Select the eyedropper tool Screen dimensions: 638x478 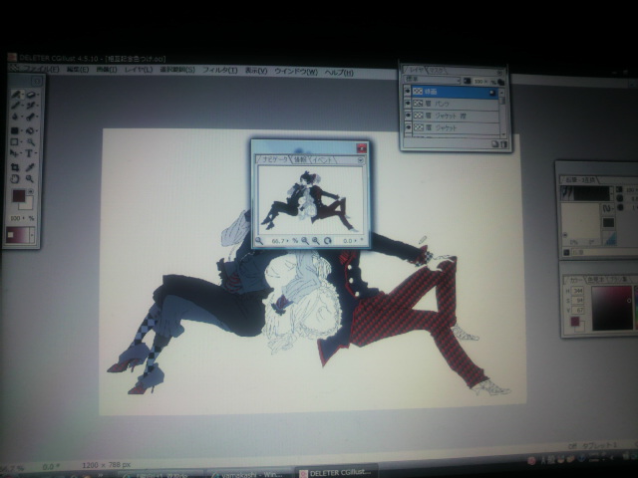pyautogui.click(x=30, y=167)
